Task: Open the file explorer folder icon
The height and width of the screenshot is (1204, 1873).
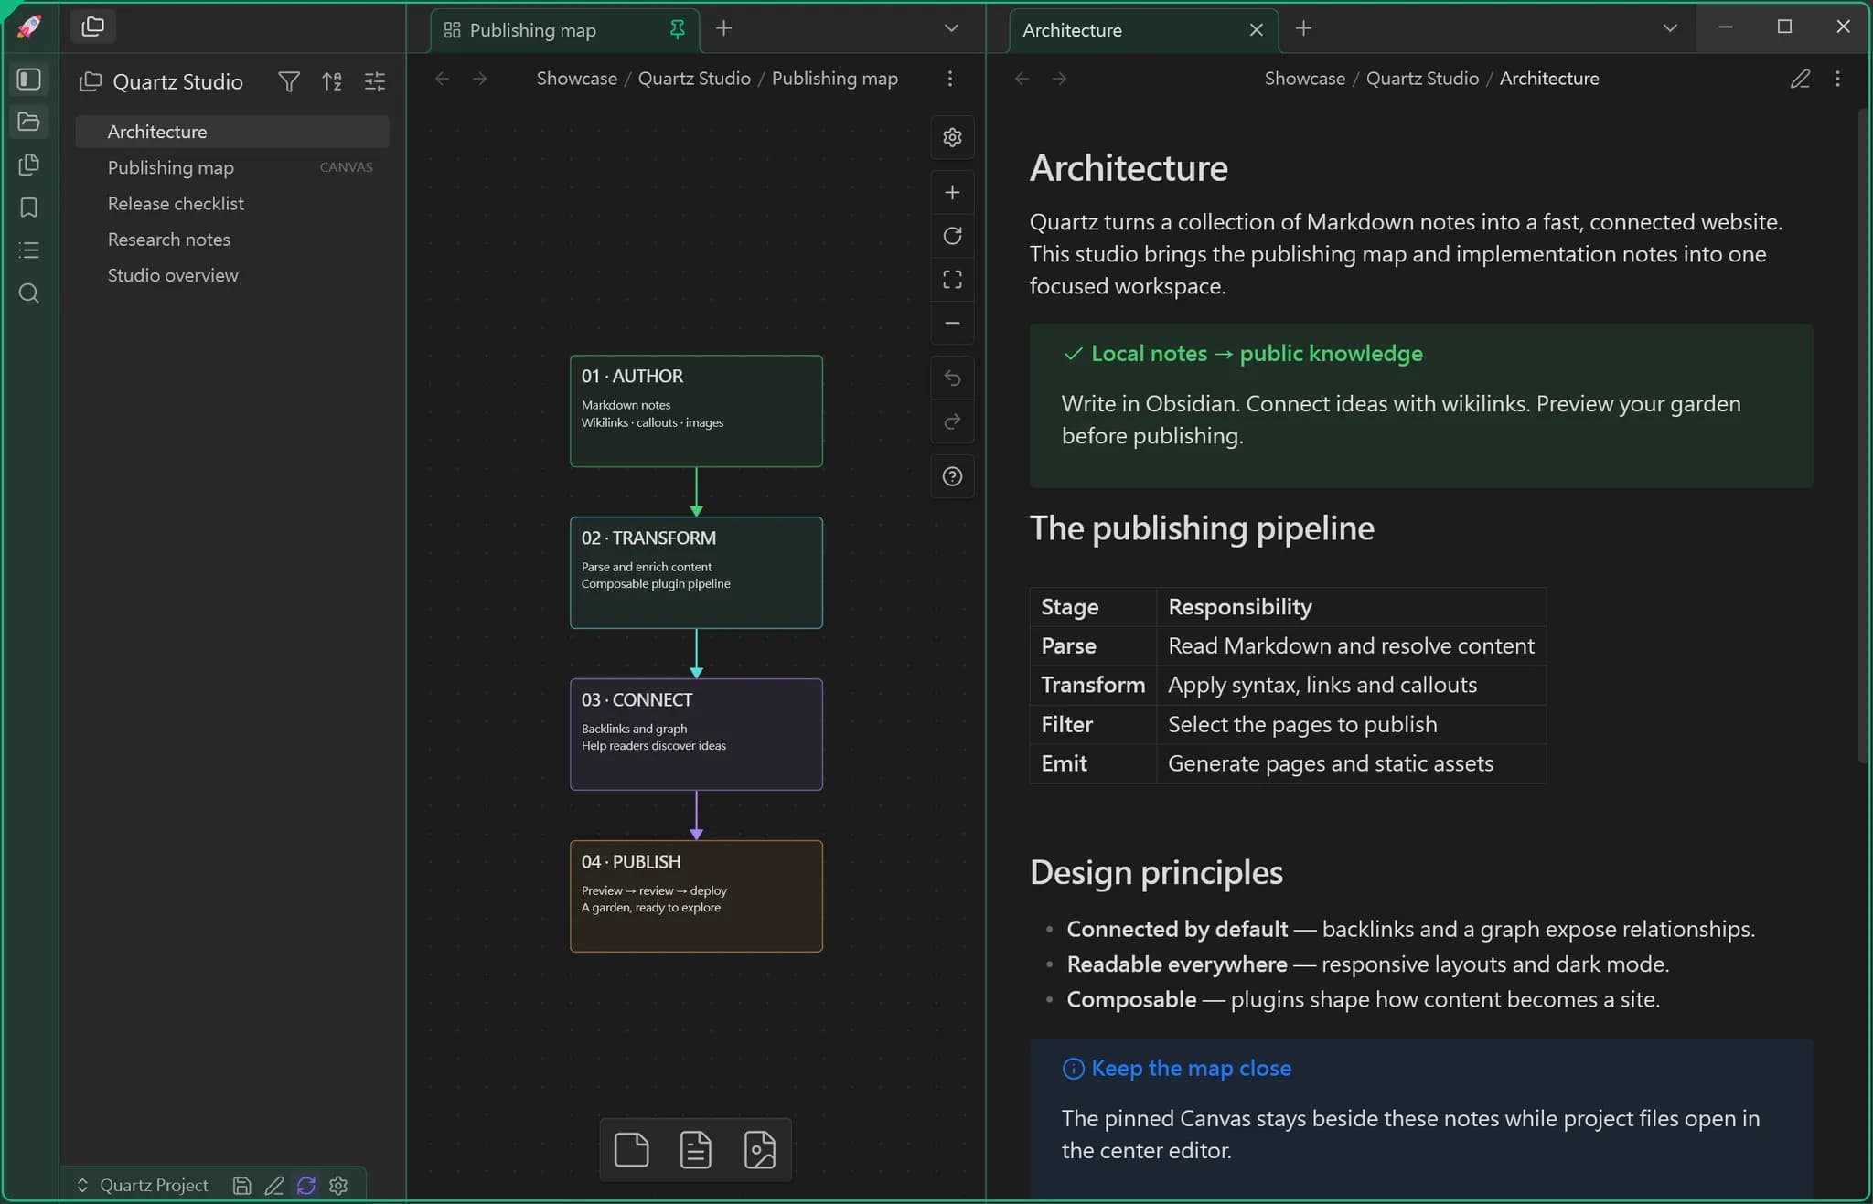Action: [x=29, y=122]
